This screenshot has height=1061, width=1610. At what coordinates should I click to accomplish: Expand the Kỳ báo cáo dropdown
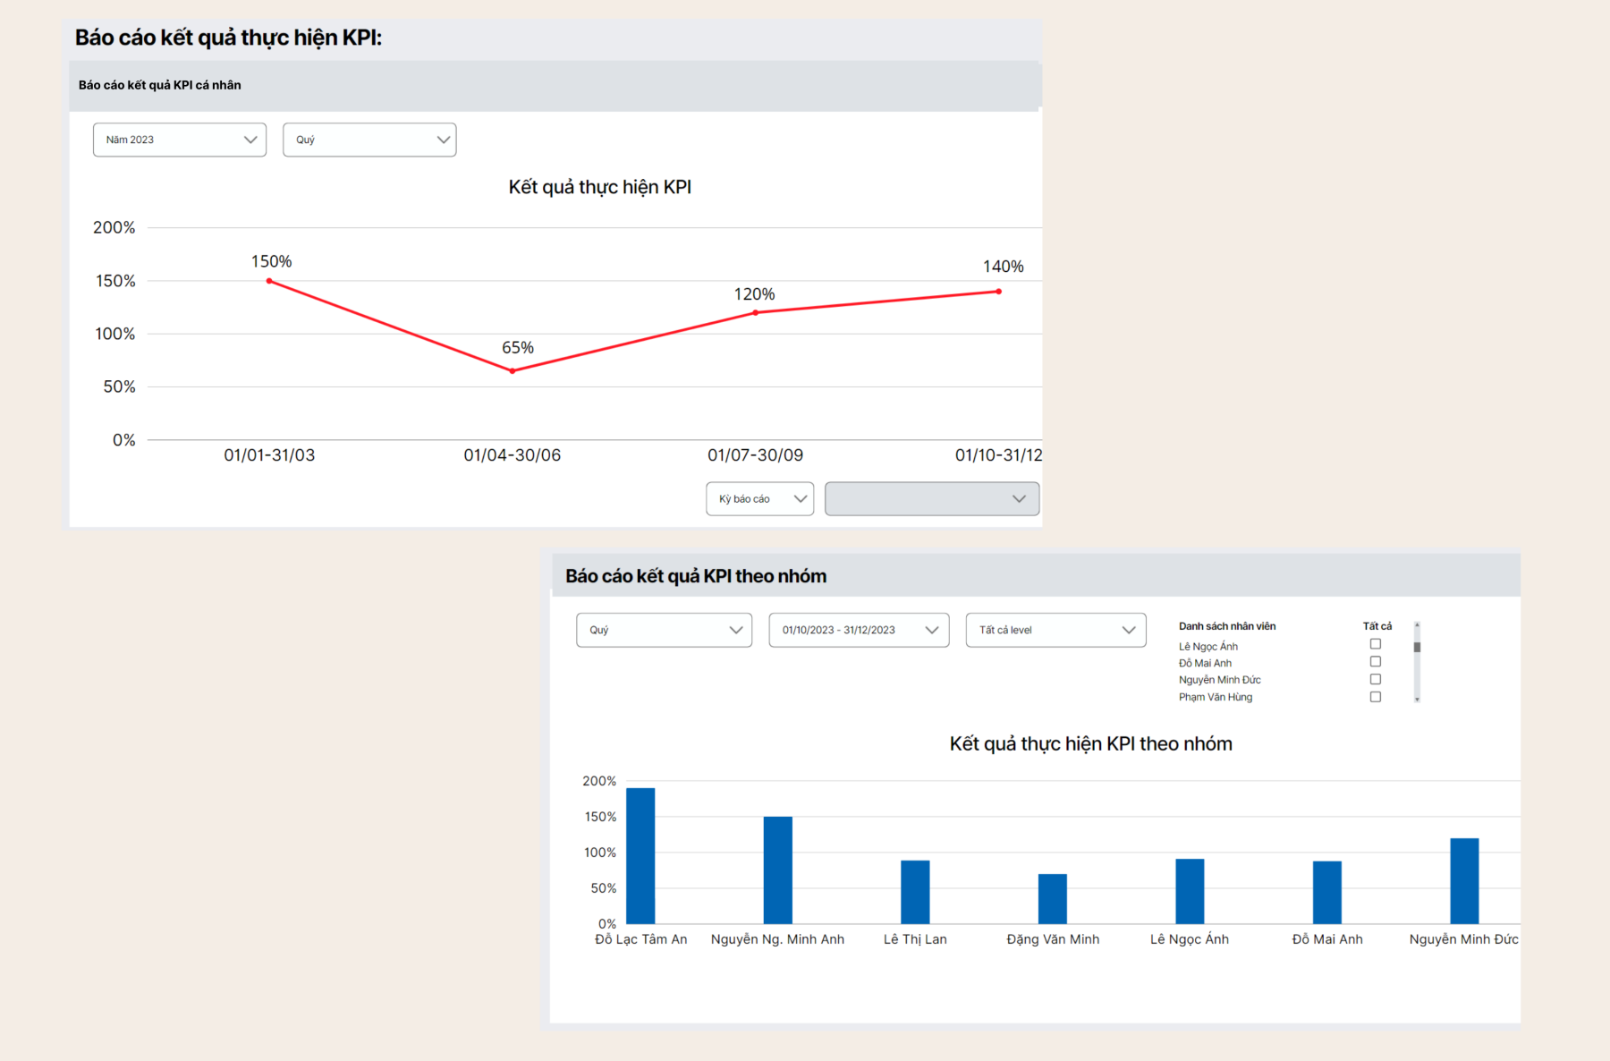(759, 499)
